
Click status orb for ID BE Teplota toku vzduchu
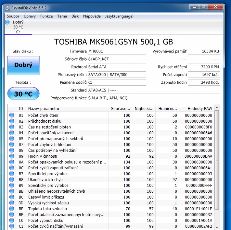(12, 209)
